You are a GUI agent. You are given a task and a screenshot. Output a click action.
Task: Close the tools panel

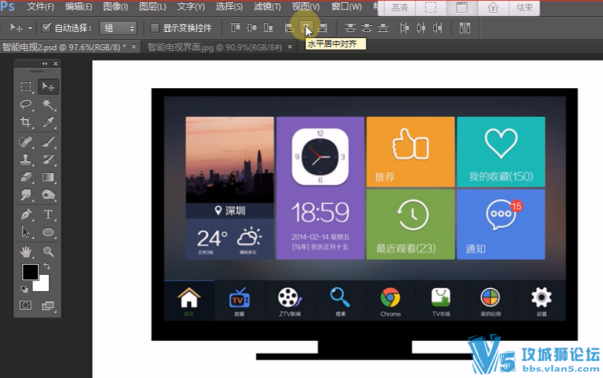(56, 63)
